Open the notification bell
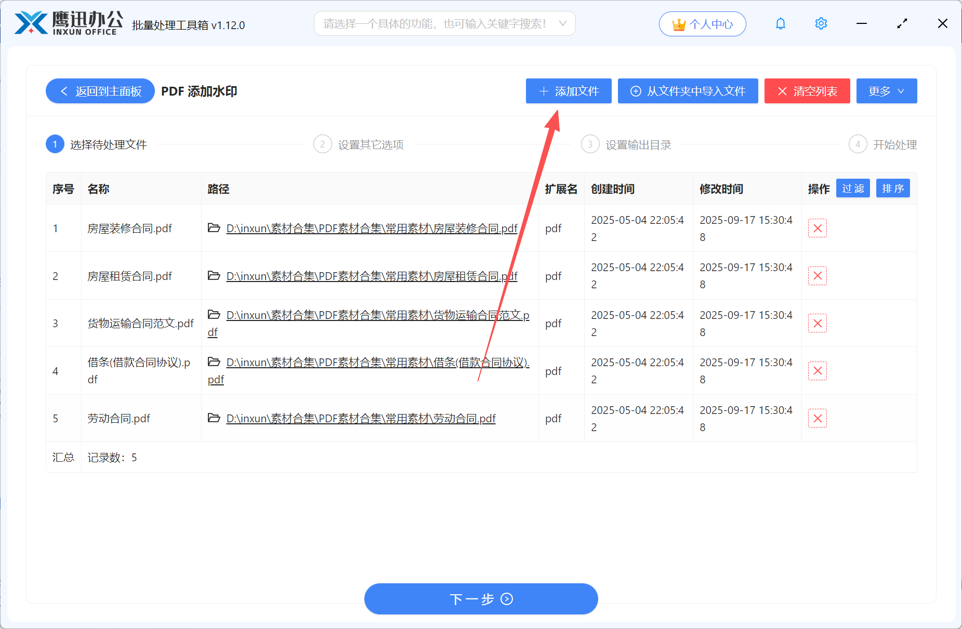This screenshot has width=962, height=629. pyautogui.click(x=780, y=23)
